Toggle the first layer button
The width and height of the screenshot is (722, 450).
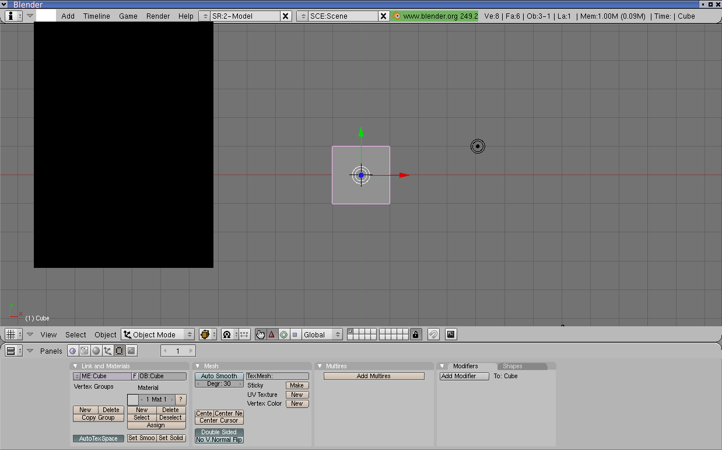(x=351, y=331)
